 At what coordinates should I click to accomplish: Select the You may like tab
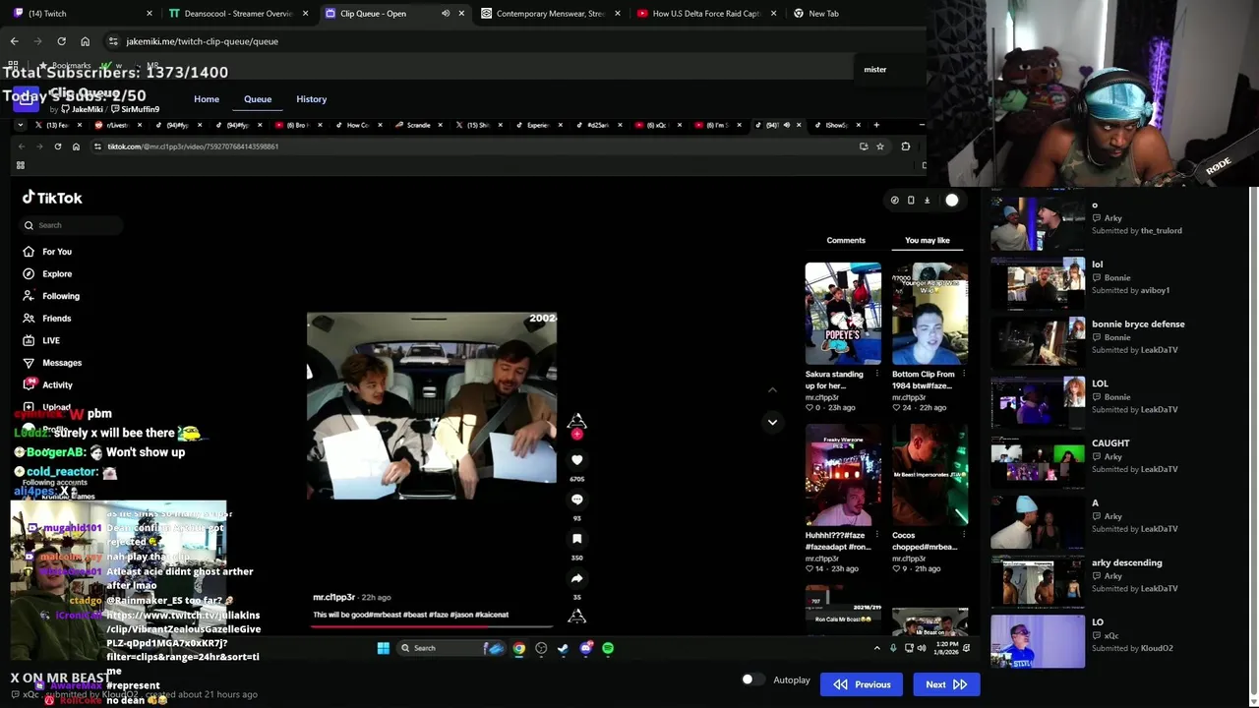(928, 240)
